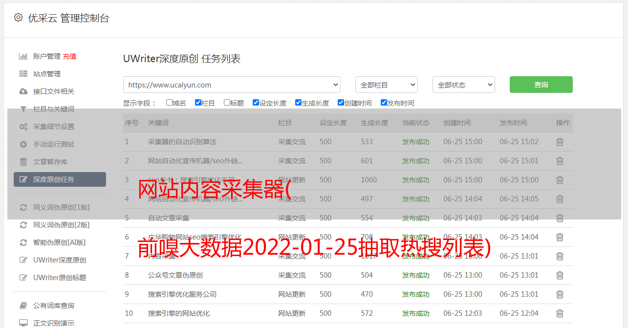
Task: Uncheck the 栏目 field checkbox
Action: pyautogui.click(x=198, y=103)
